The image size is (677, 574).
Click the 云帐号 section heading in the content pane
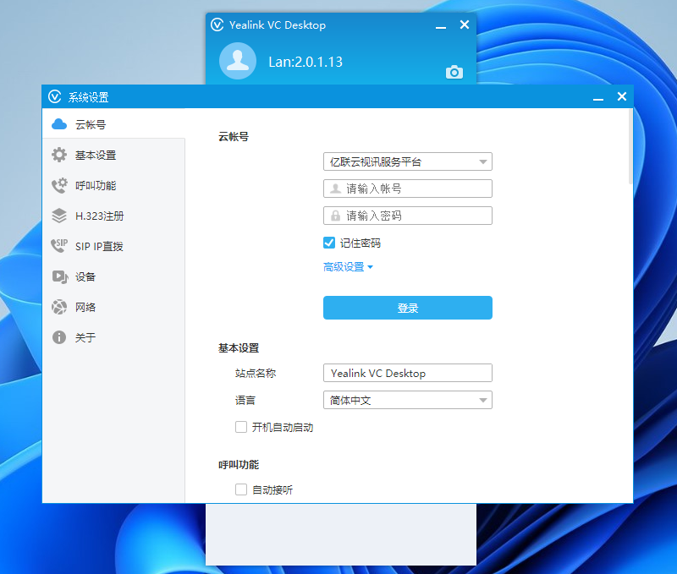(x=234, y=137)
